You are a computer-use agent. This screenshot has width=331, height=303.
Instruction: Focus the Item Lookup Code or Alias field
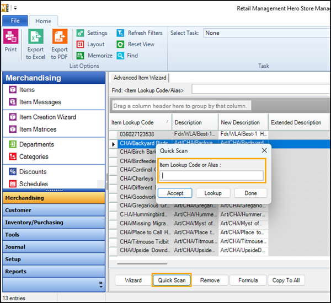coord(211,175)
